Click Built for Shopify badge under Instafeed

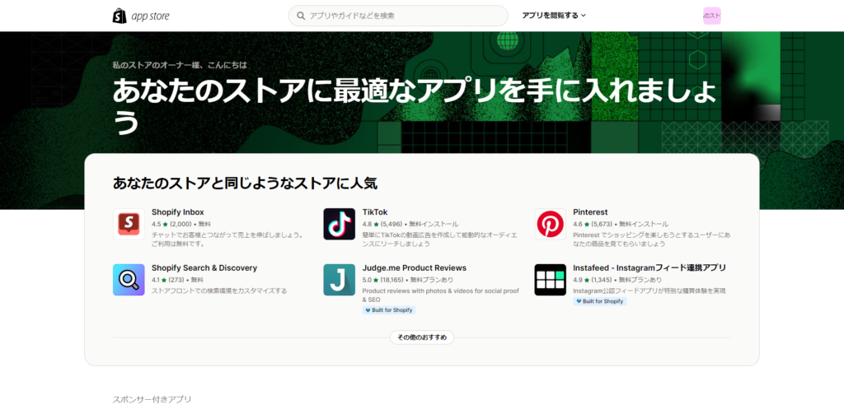(x=600, y=301)
